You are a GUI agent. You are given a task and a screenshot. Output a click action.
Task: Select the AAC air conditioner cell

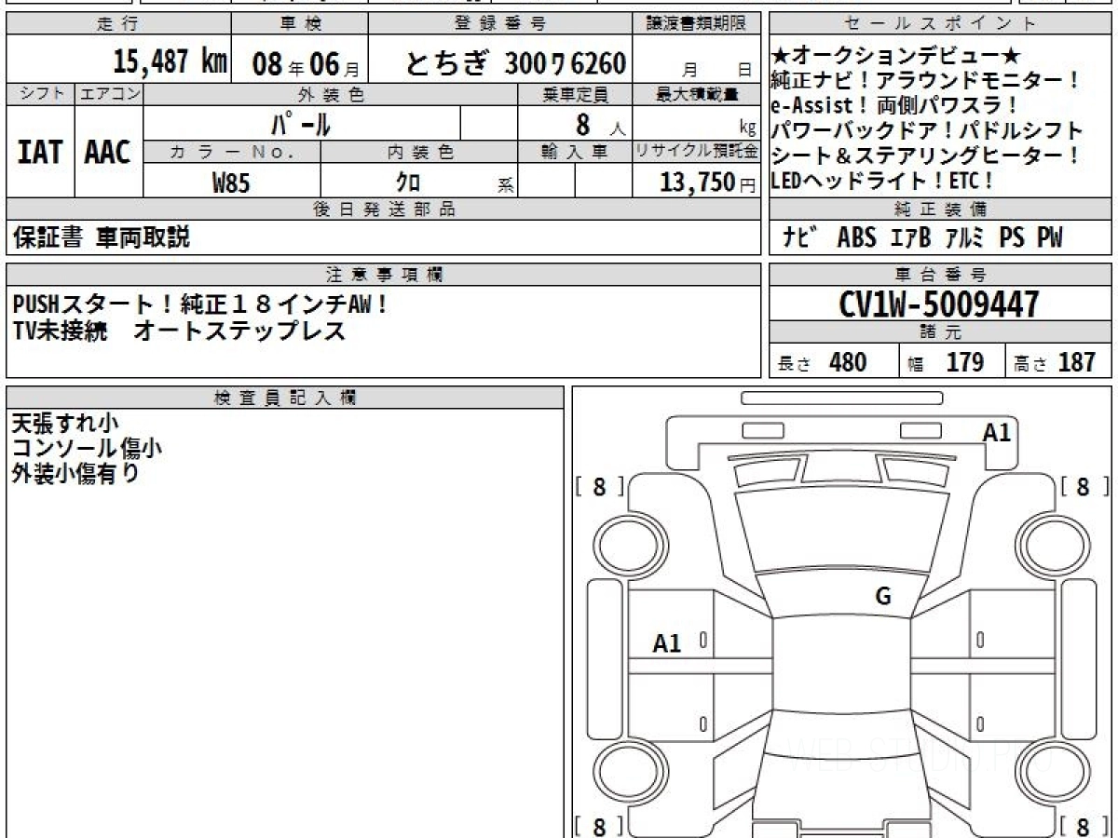tap(108, 153)
